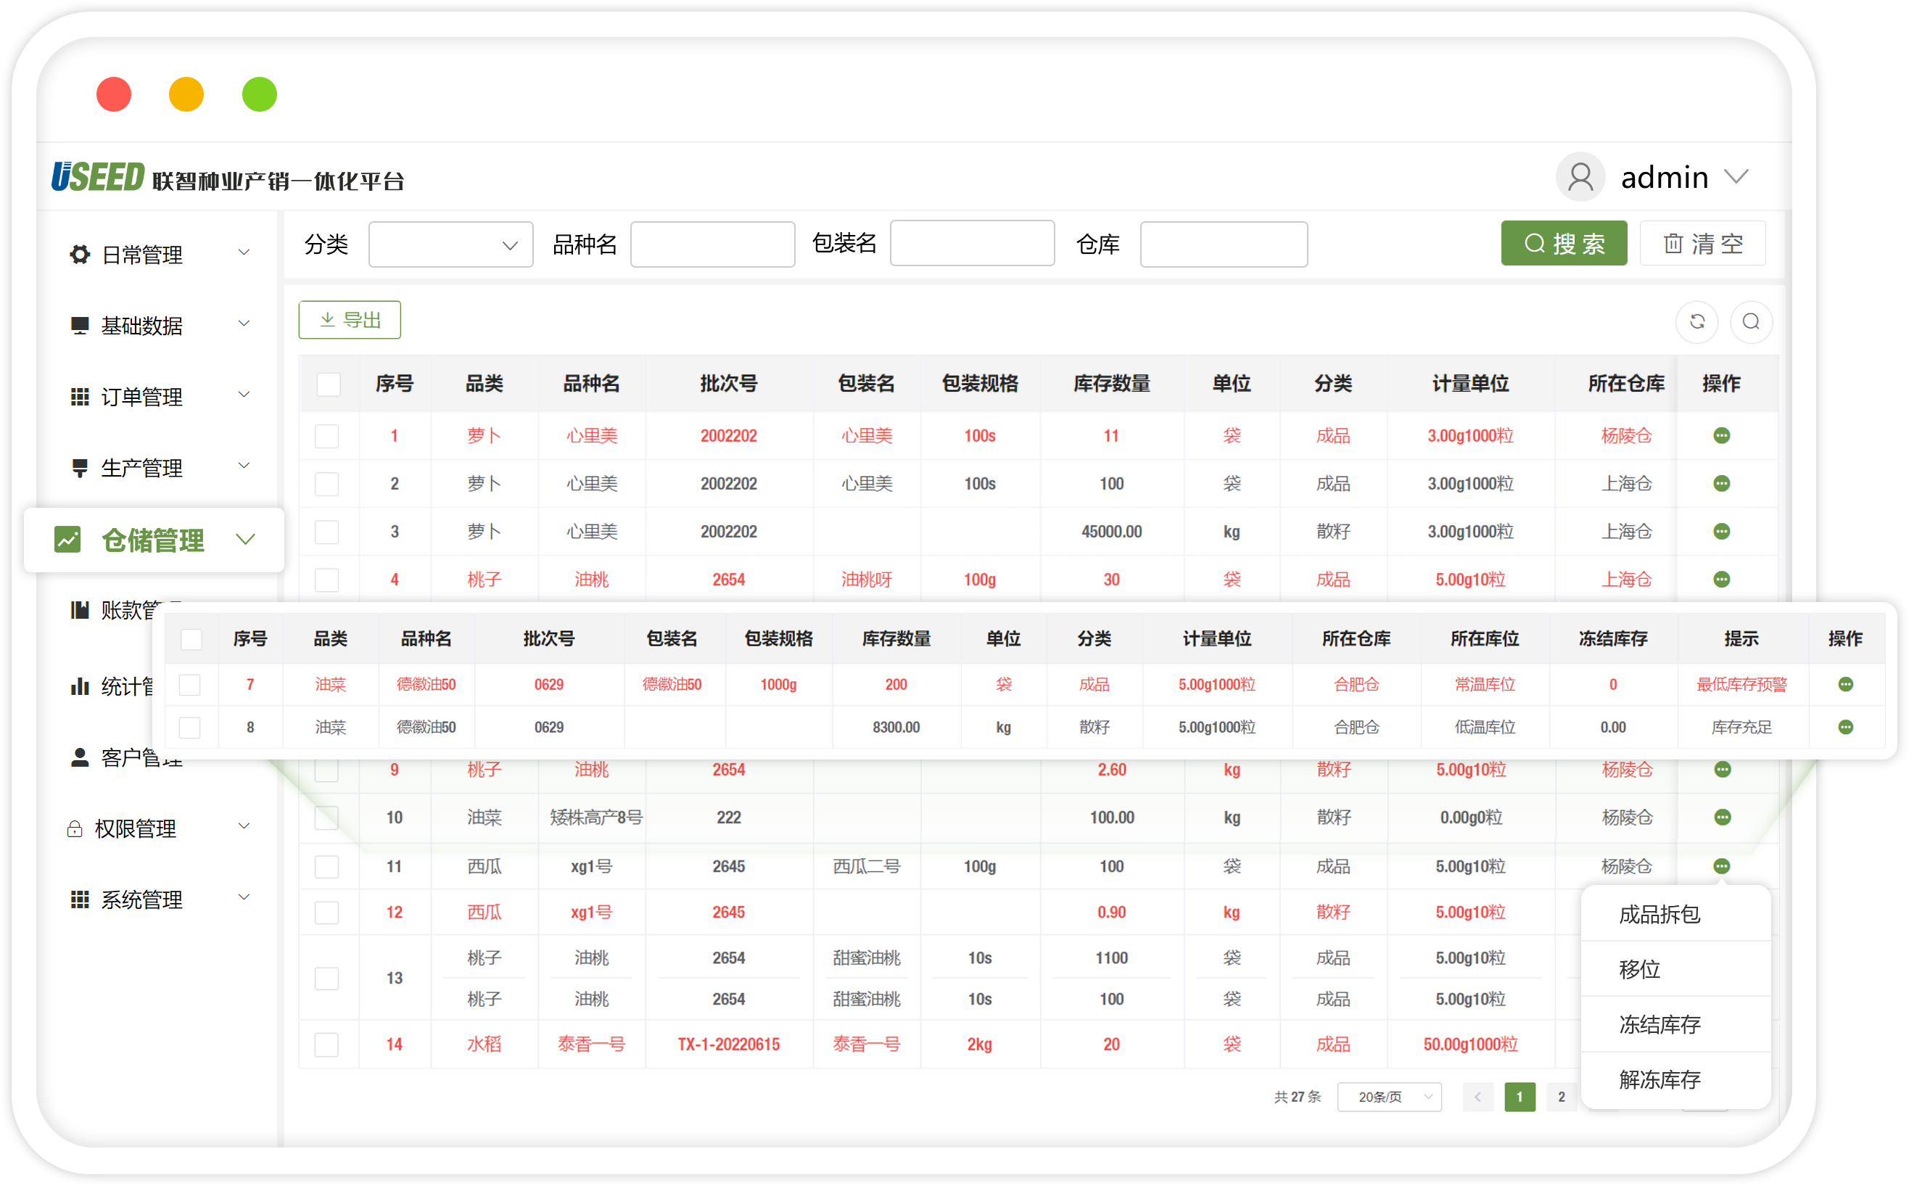Open the 分类 dropdown in the filter bar
Viewport: 1909px width, 1186px height.
pyautogui.click(x=451, y=244)
